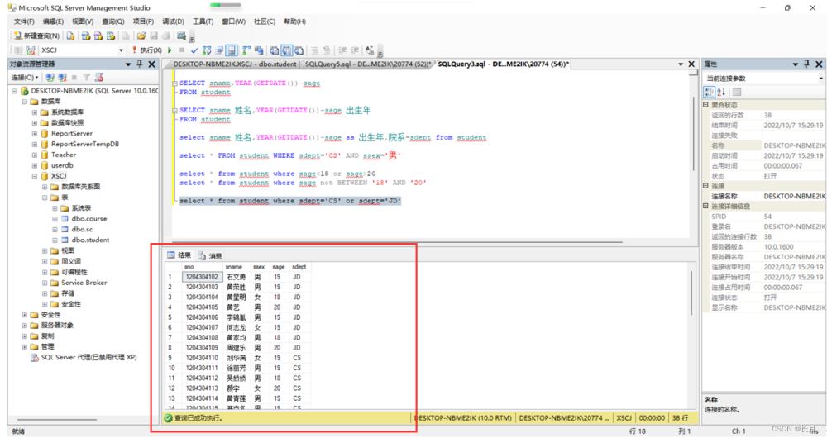Click the 新建查询(N) button
The height and width of the screenshot is (438, 827).
tap(36, 36)
